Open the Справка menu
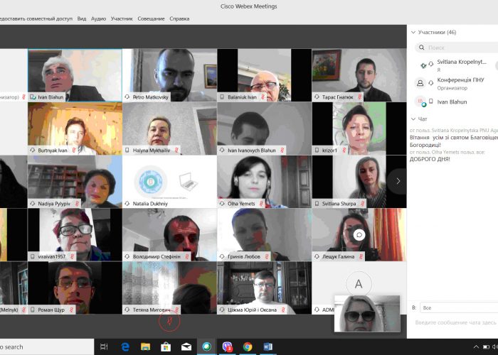The height and width of the screenshot is (355, 498). tap(179, 18)
